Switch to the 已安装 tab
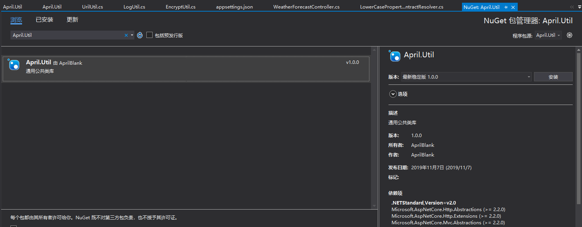 tap(45, 20)
